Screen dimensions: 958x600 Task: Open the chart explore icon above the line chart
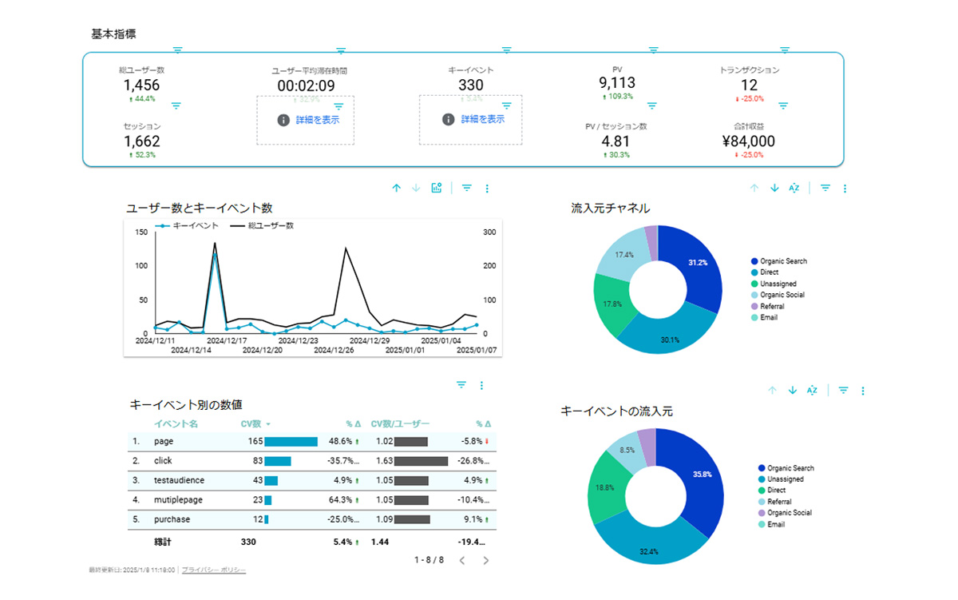tap(436, 189)
